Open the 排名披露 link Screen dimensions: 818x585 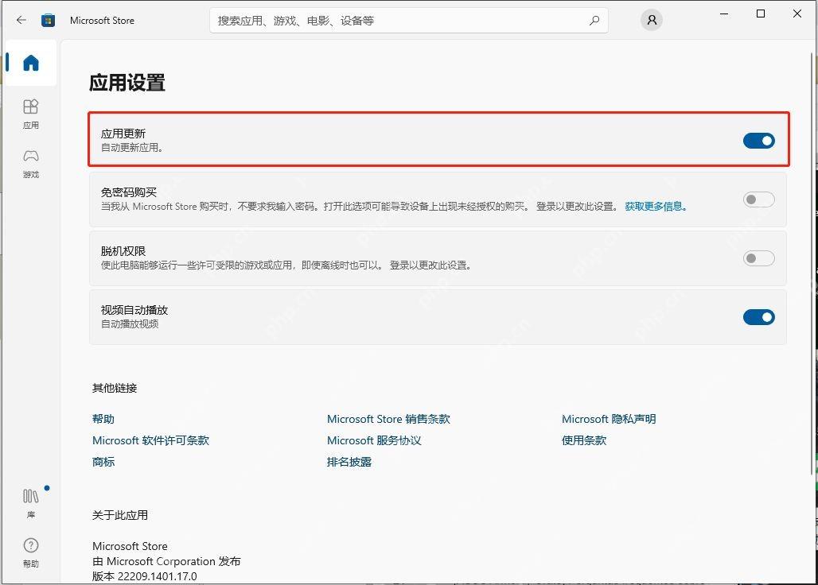pyautogui.click(x=349, y=462)
